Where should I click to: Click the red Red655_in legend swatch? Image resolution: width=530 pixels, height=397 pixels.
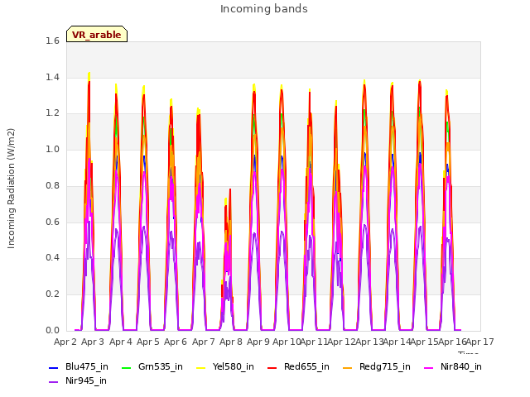pos(272,367)
